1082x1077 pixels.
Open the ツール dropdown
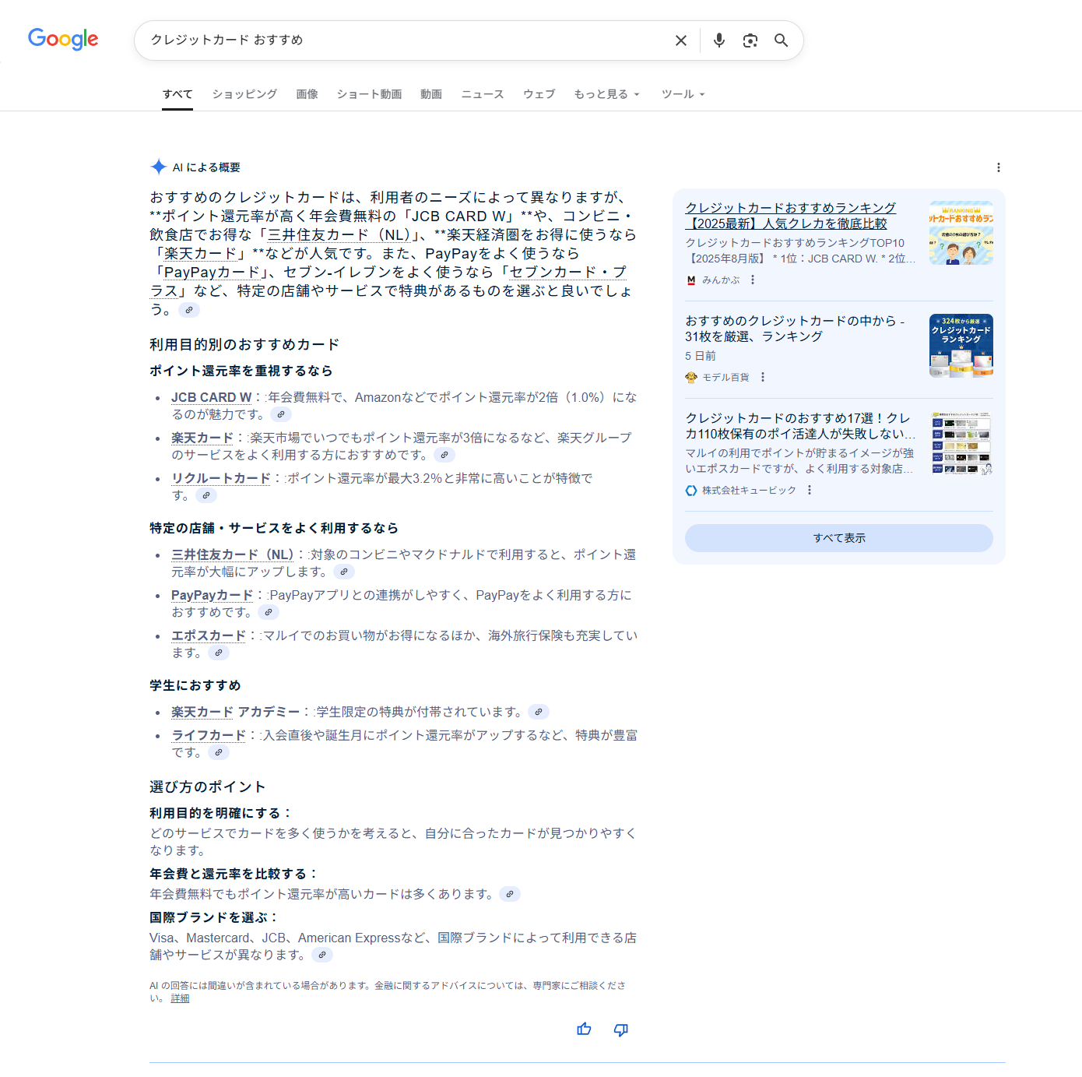pos(683,94)
